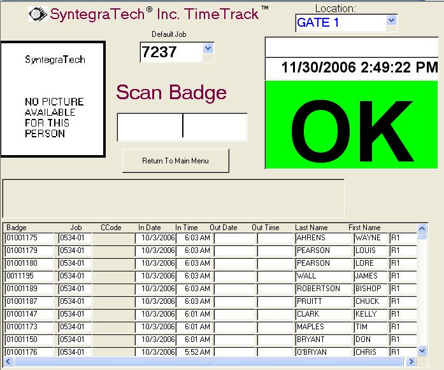
Task: Click the left Scan Badge input field
Action: tap(150, 127)
